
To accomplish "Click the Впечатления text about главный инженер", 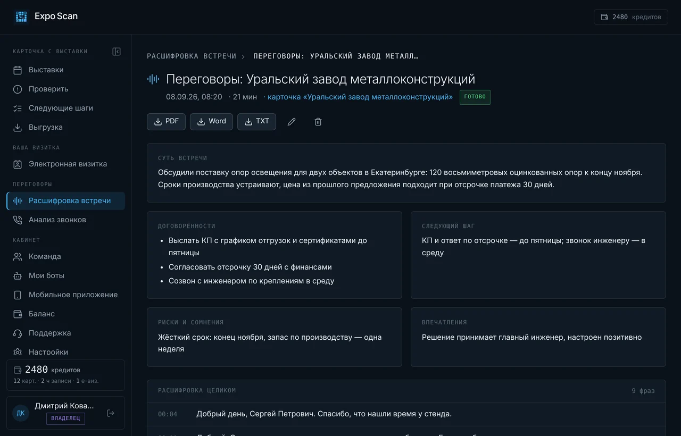I will point(532,337).
